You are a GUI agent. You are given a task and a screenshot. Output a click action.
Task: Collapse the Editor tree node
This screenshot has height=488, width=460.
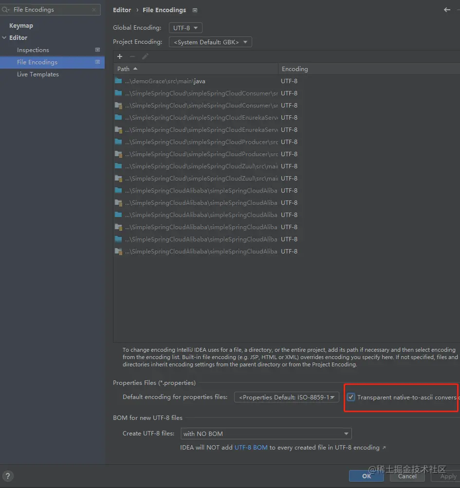pos(4,37)
